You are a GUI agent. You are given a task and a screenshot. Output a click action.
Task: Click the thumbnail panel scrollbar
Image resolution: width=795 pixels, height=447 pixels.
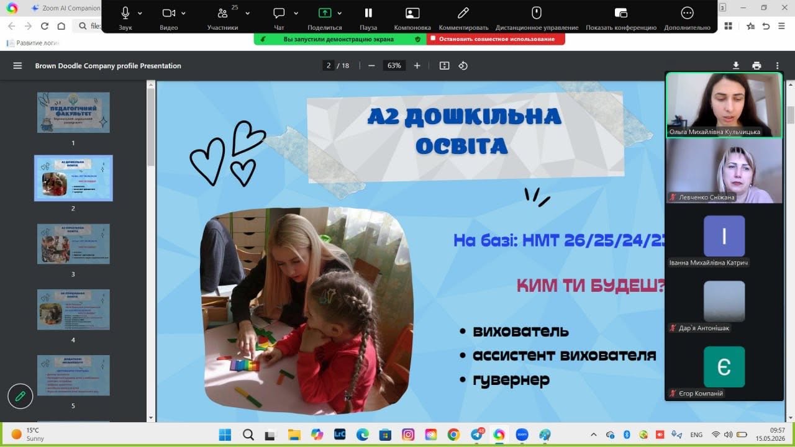tap(150, 127)
